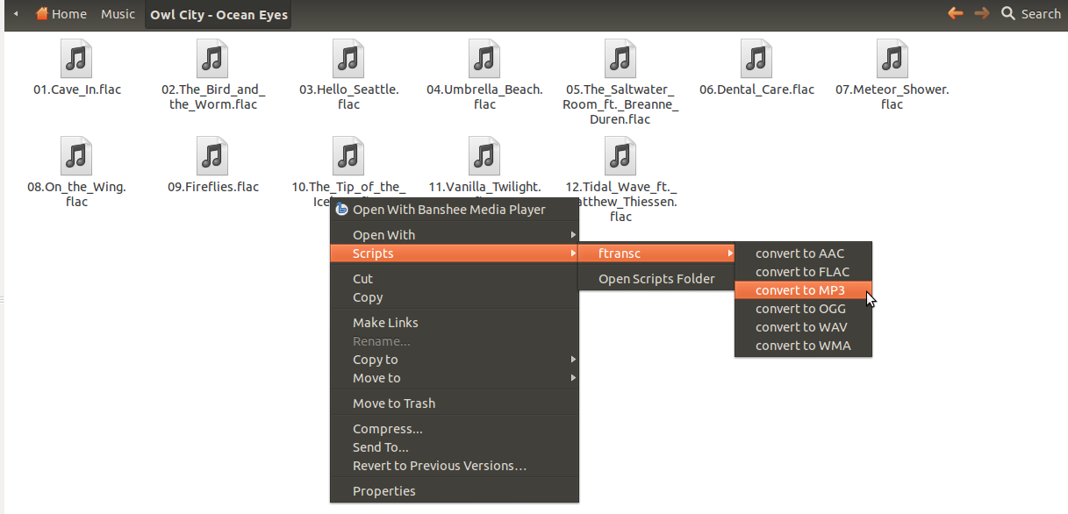Expand the Move to submenu
The height and width of the screenshot is (514, 1068).
coord(455,378)
